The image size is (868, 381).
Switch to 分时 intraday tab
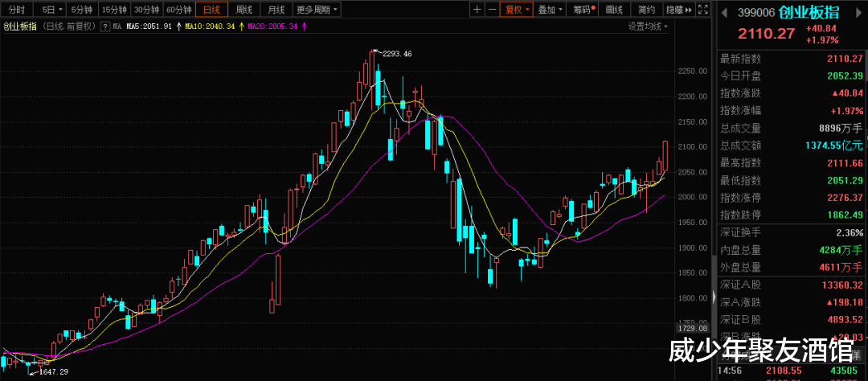pyautogui.click(x=16, y=10)
